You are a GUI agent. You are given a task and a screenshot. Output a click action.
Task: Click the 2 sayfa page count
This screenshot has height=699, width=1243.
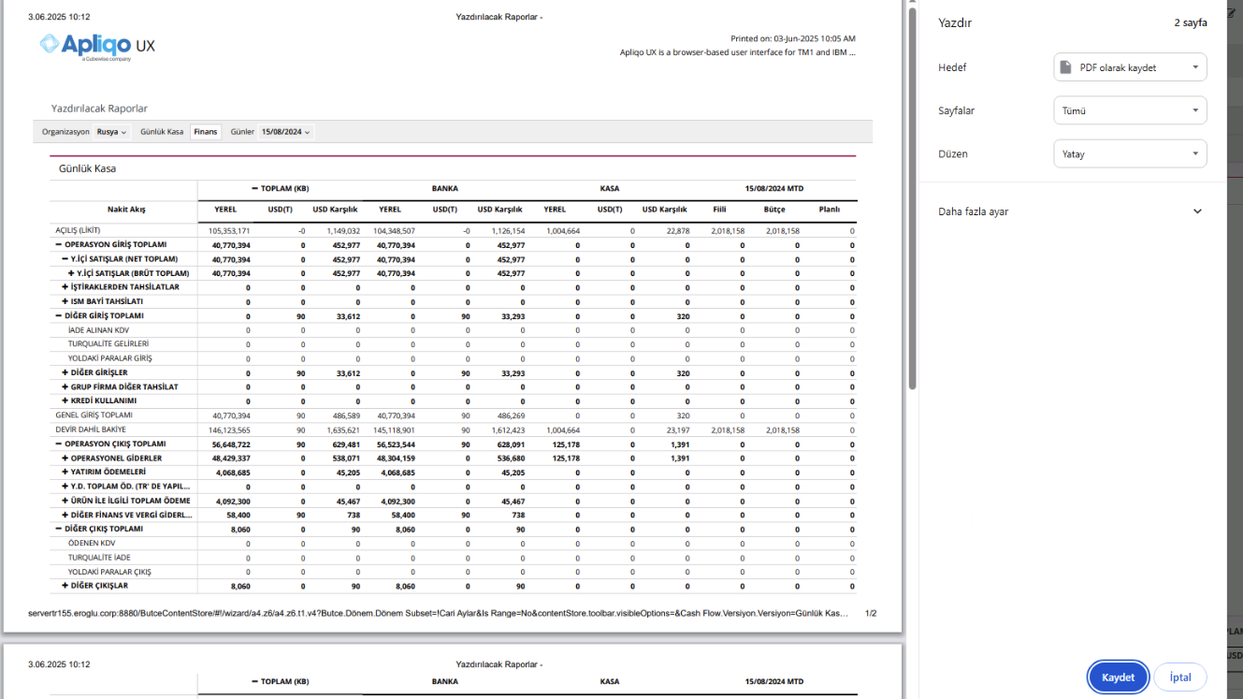click(x=1191, y=22)
